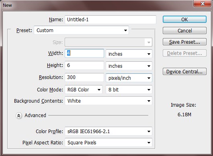Collapse the Advanced section chevron icon

[19, 115]
